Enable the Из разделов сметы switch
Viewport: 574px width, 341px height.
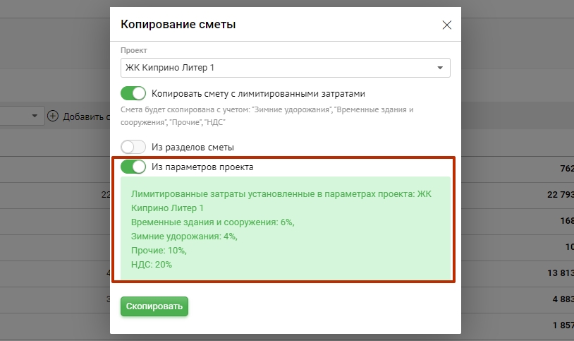[133, 147]
